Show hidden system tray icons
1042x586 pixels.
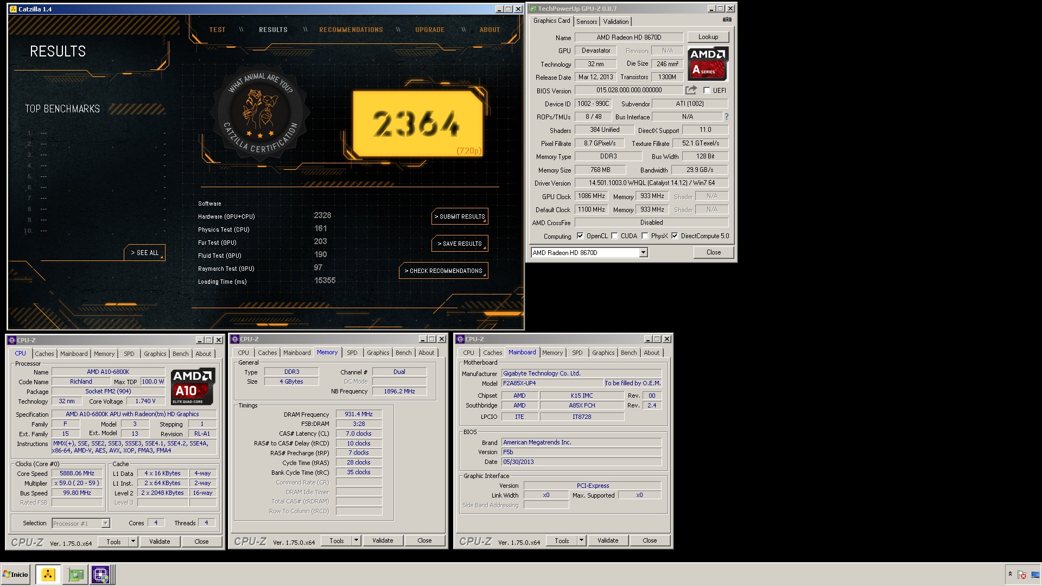coord(1010,574)
